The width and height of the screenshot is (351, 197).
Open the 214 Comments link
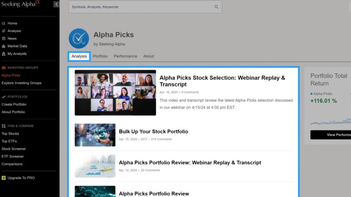pyautogui.click(x=161, y=139)
